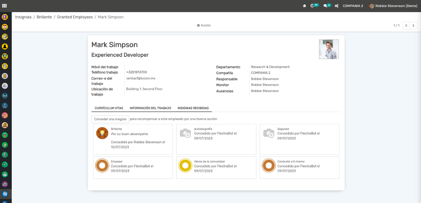Viewport: 421px width, 203px height.
Task: Navigate to Insignias breadcrumb link
Action: coord(23,17)
